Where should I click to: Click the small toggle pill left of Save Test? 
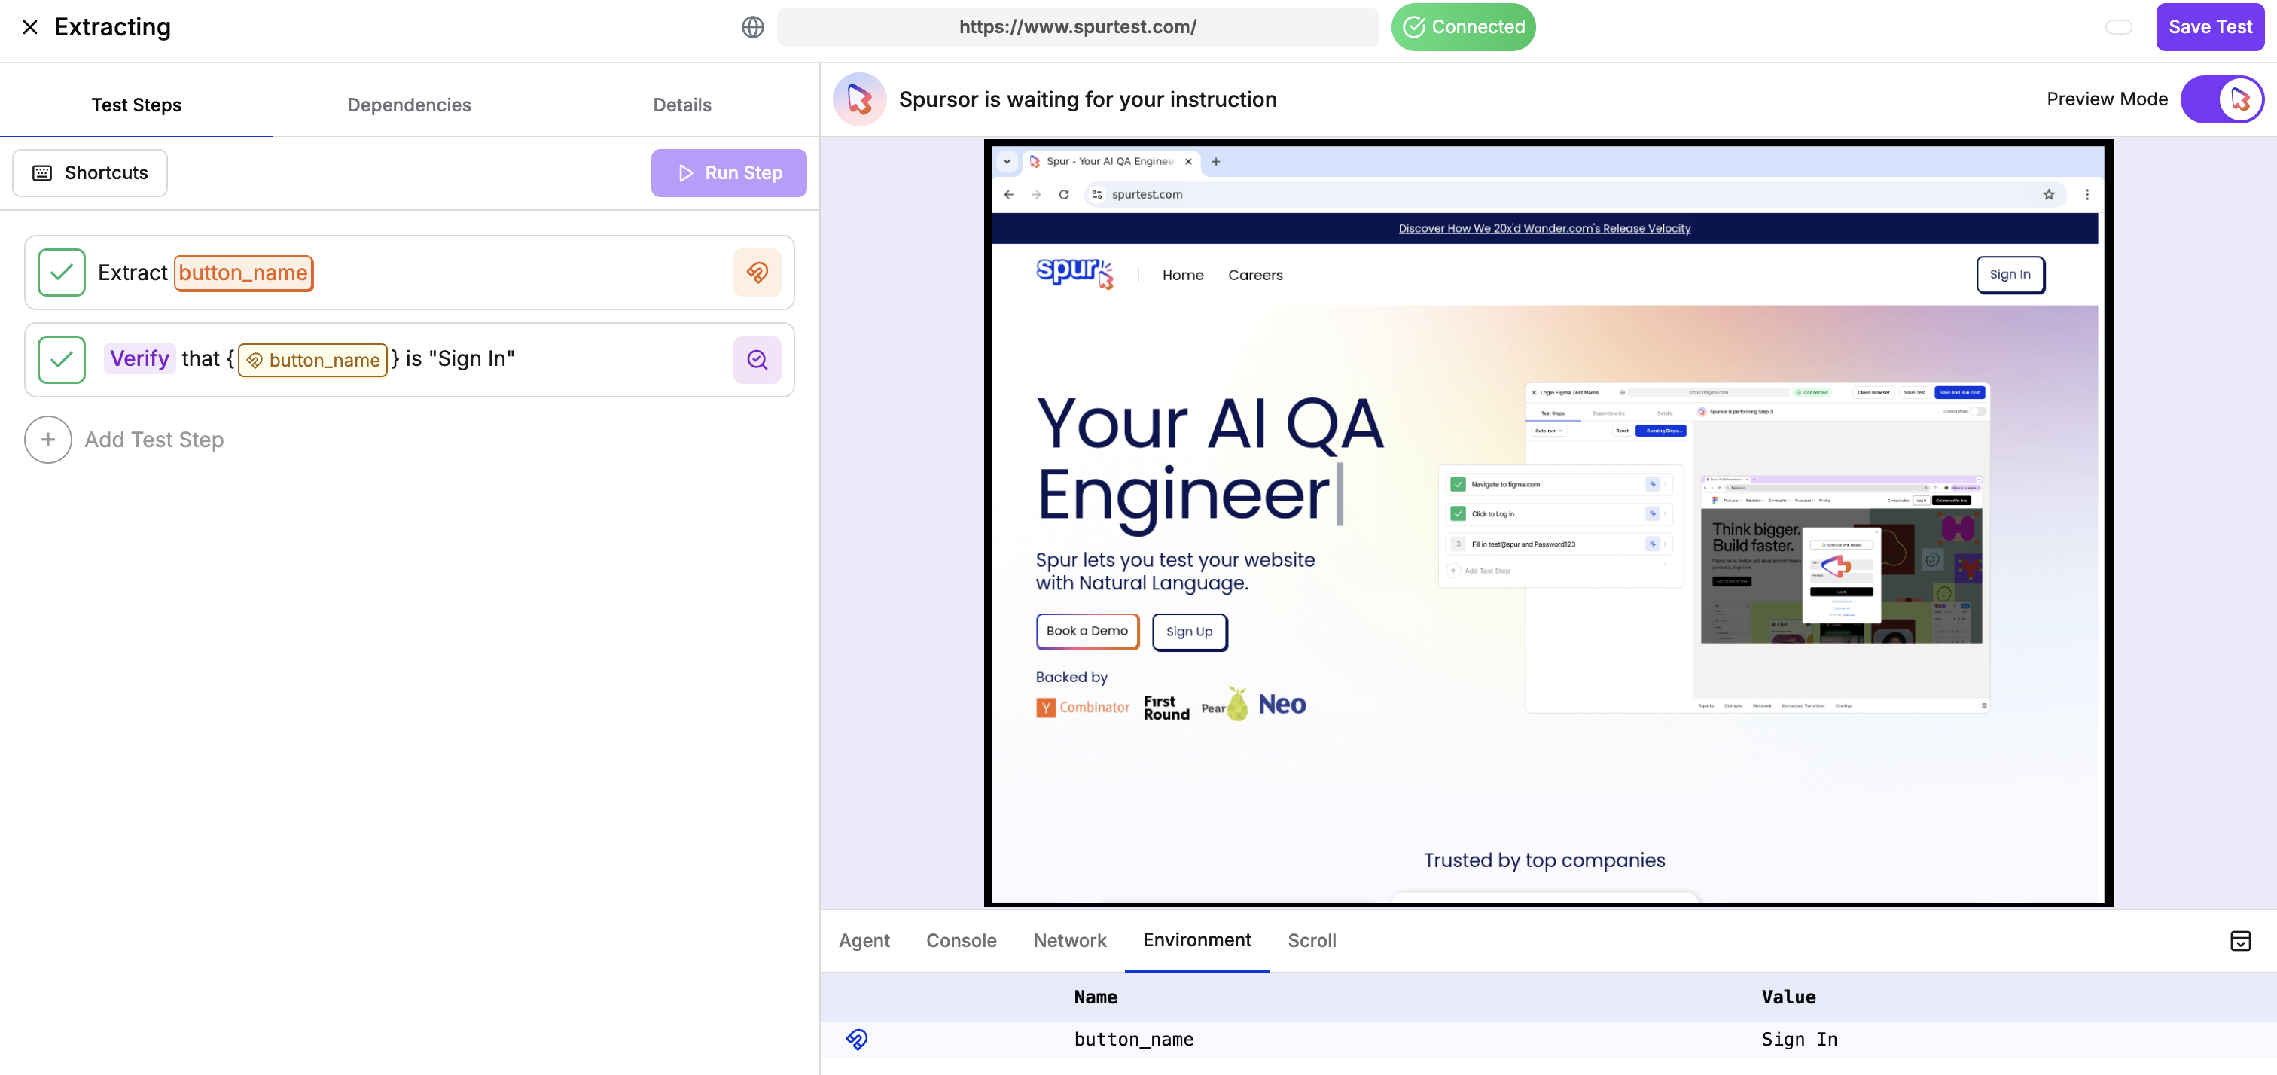2118,27
